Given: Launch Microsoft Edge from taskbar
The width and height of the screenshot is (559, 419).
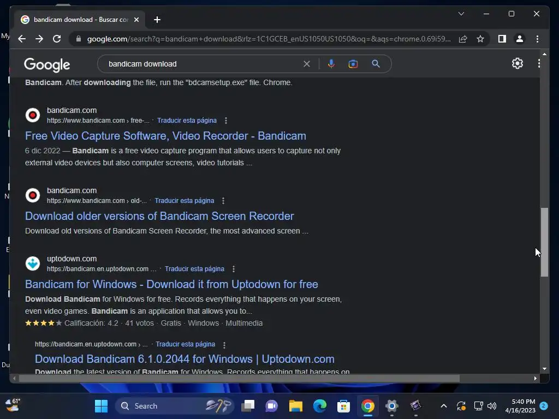Looking at the screenshot, I should (319, 406).
